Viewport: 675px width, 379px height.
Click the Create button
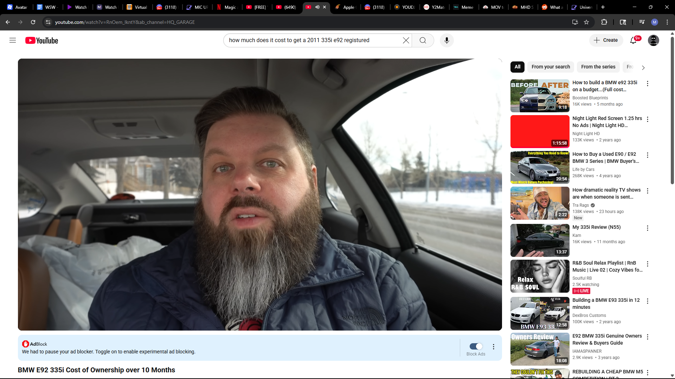(x=606, y=40)
